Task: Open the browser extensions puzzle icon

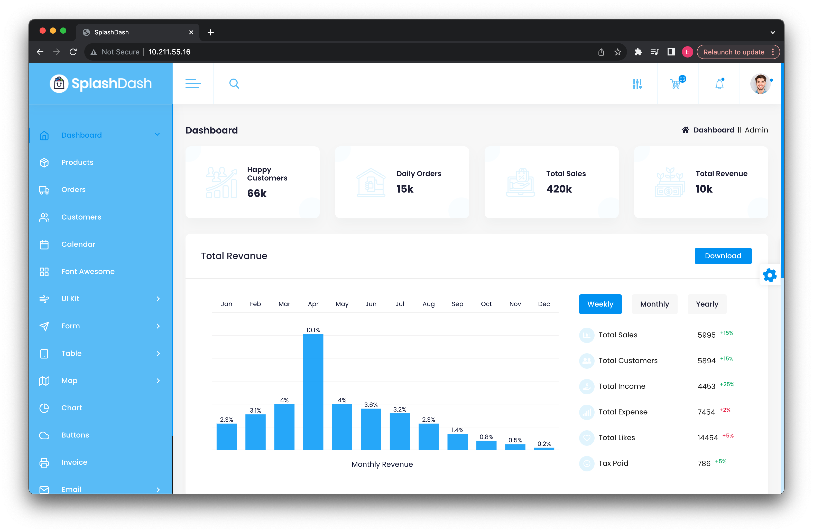Action: (x=638, y=52)
